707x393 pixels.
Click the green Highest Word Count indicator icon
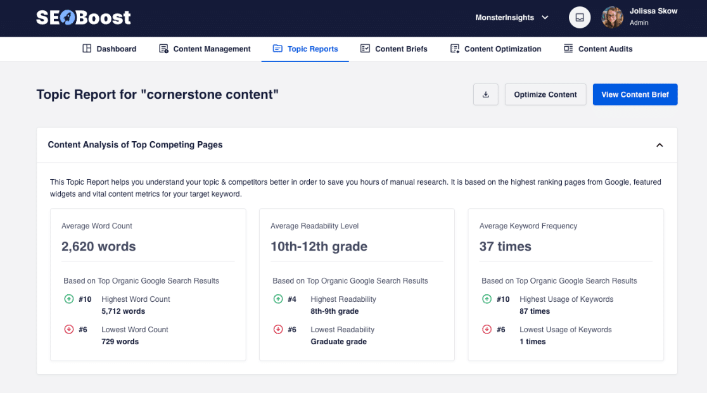pos(69,298)
